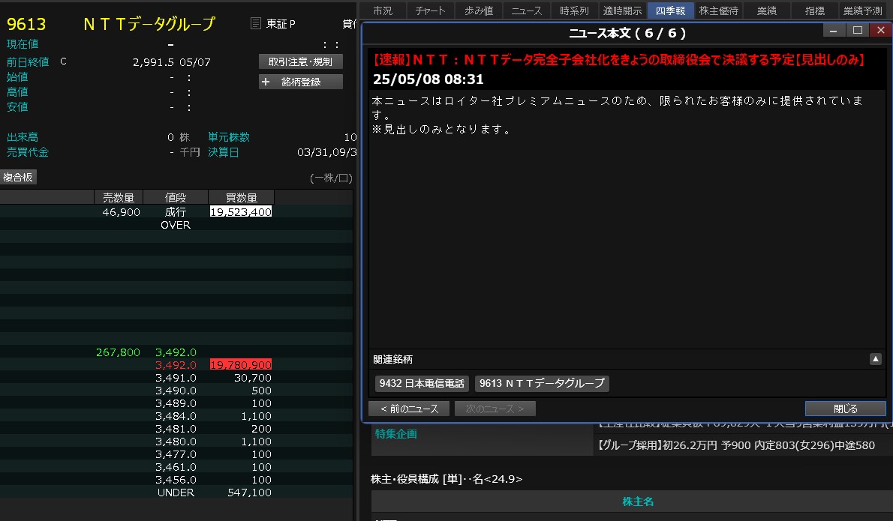Go to the ニュース tab
The height and width of the screenshot is (521, 893).
point(526,10)
